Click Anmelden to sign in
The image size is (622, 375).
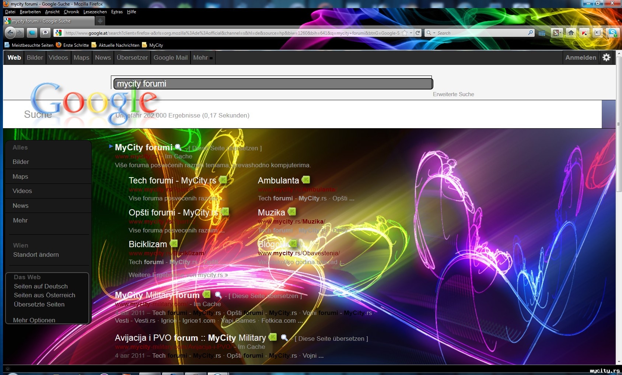(x=581, y=57)
